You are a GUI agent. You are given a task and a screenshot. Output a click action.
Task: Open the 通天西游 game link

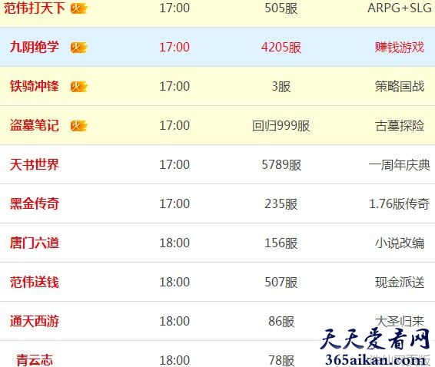[x=35, y=321]
